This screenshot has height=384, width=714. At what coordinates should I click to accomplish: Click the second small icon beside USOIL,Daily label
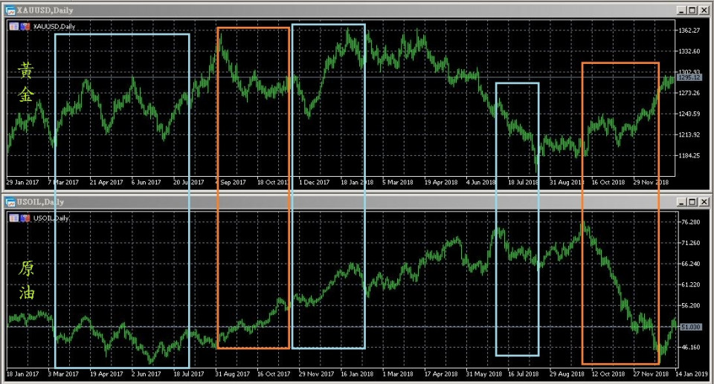click(24, 218)
